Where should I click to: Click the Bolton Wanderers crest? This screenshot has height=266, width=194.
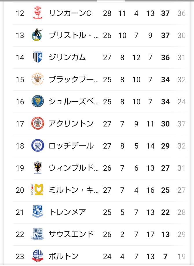click(38, 256)
